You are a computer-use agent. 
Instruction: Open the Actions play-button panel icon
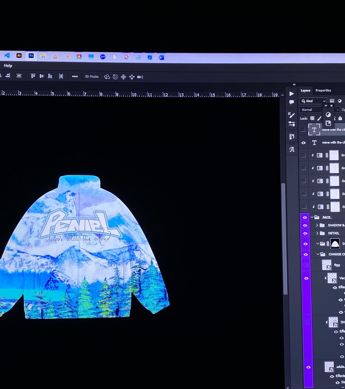pos(292,94)
